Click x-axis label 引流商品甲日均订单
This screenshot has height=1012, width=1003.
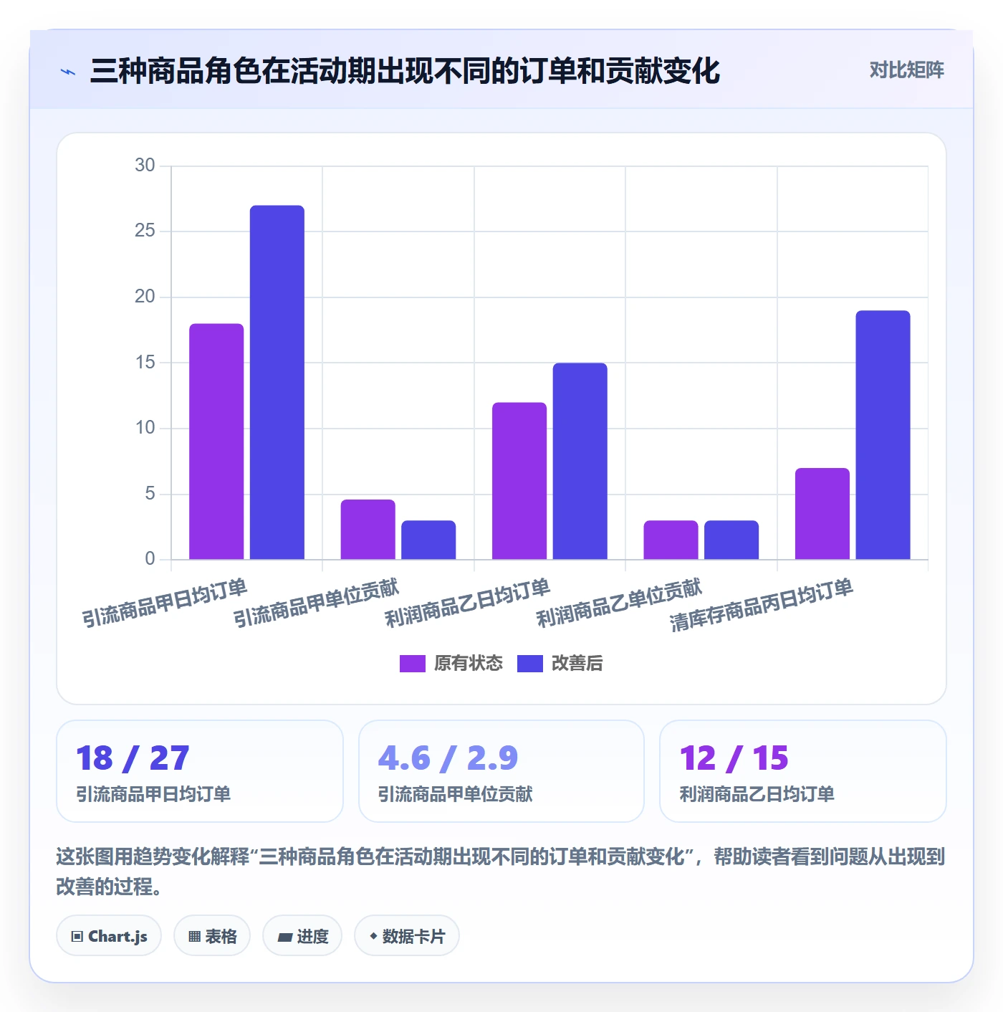pos(165,603)
